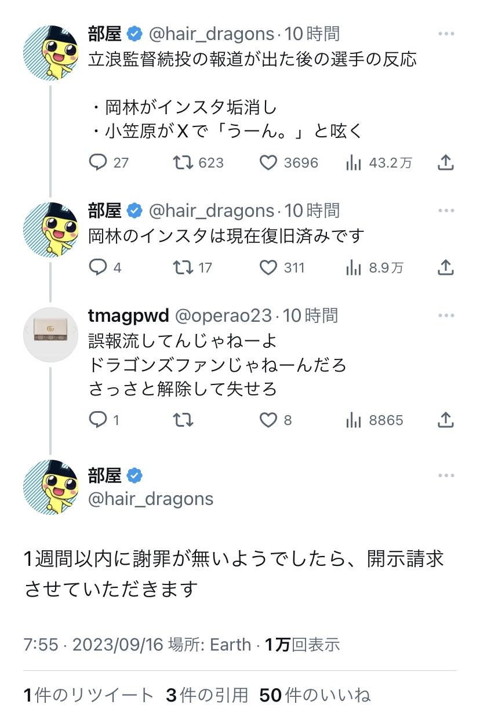Like the tweet with 311 likes
The width and height of the screenshot is (480, 712).
(x=268, y=267)
